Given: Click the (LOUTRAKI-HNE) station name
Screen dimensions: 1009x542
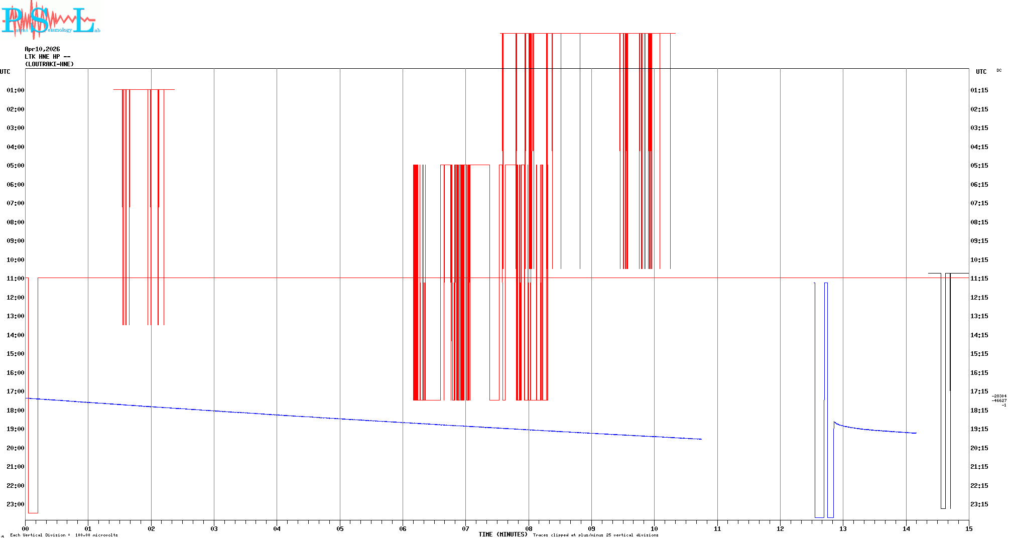Looking at the screenshot, I should [x=49, y=64].
